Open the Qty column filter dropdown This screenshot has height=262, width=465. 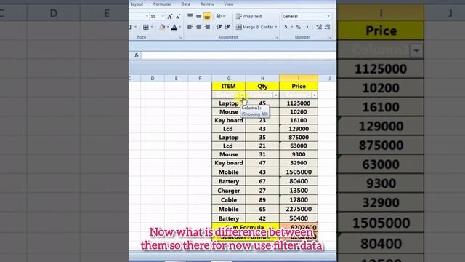click(276, 95)
